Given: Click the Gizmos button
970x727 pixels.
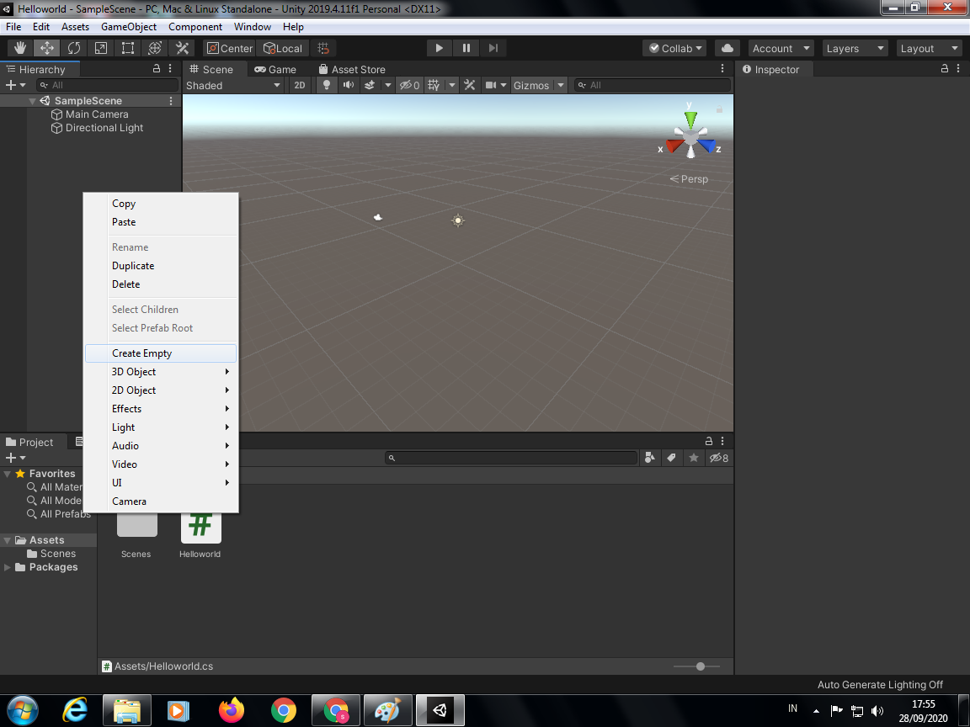Looking at the screenshot, I should tap(530, 85).
